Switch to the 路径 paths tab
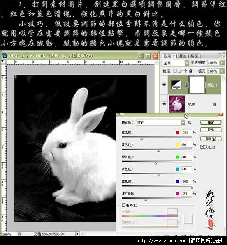227x245 pixels. coord(194,56)
